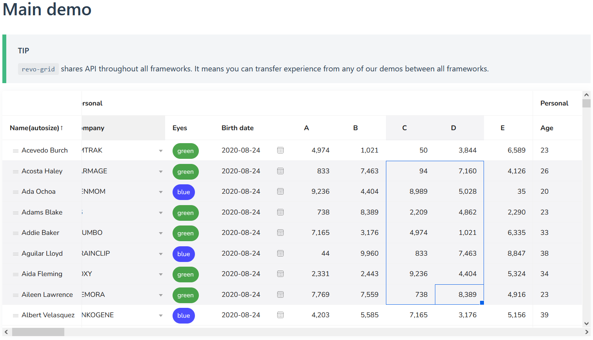593x340 pixels.
Task: Open the birth date calendar for Addie Baker
Action: point(280,233)
